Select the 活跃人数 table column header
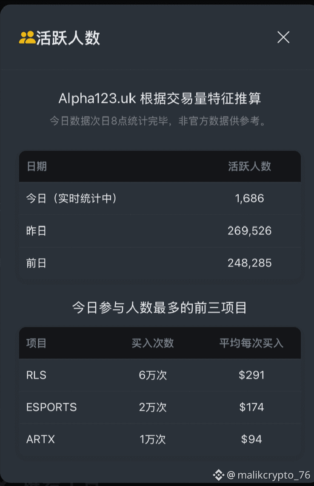The image size is (314, 486). (x=249, y=167)
